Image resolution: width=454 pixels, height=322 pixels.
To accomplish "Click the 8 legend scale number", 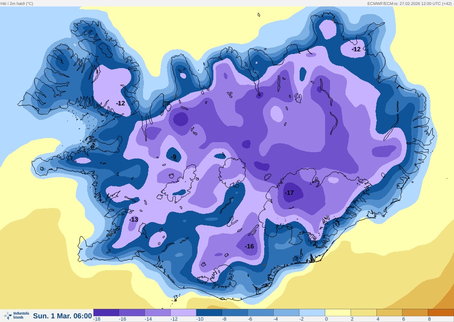I will click(429, 319).
